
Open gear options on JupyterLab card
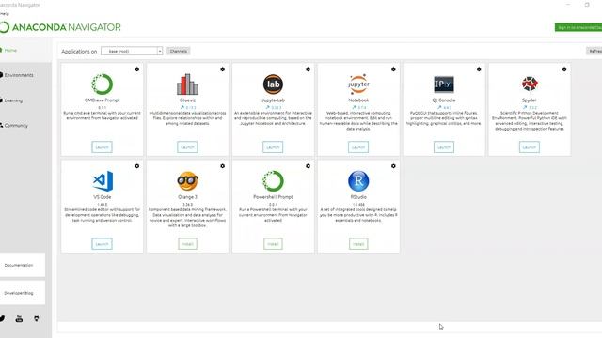[308, 69]
